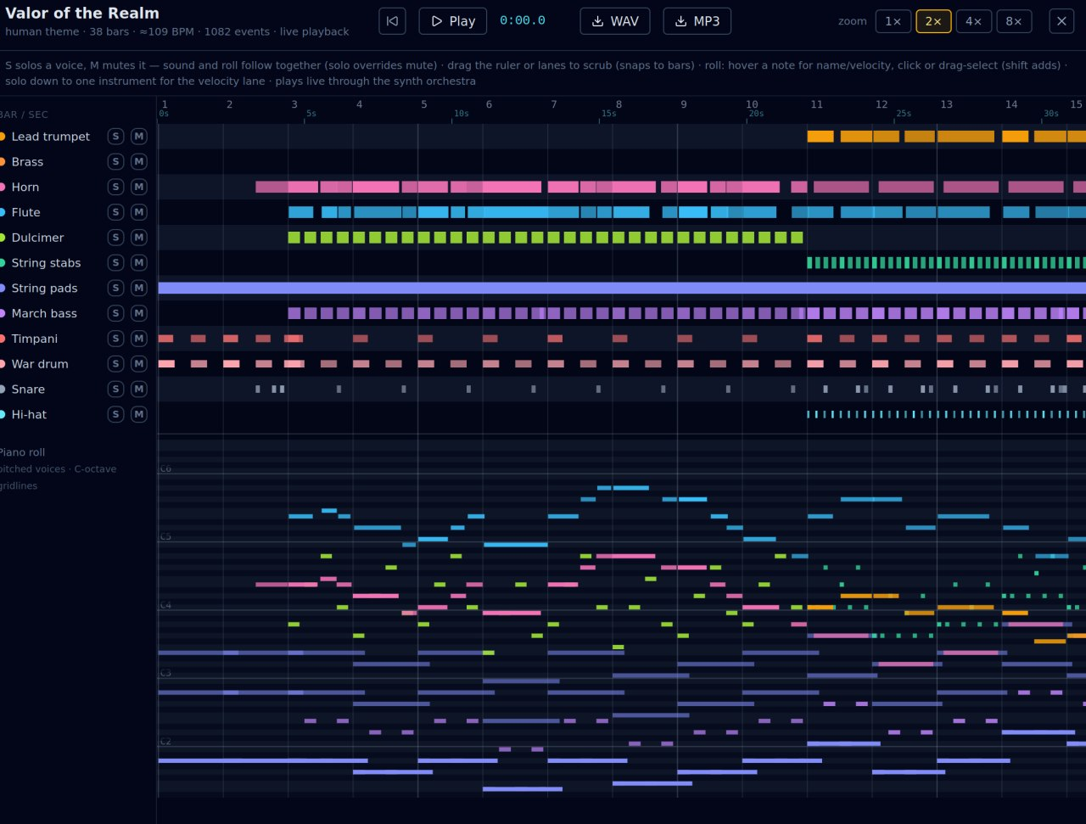Click the blue Flute color dot
1086x824 pixels.
point(2,212)
